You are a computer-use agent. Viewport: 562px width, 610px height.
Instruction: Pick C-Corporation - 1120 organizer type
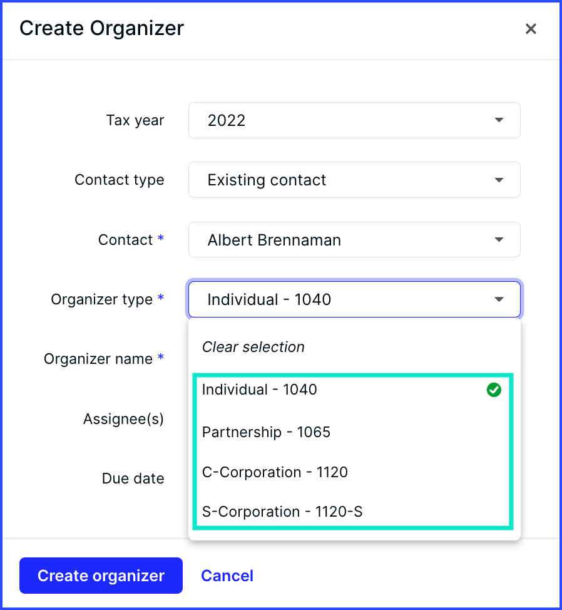click(275, 472)
